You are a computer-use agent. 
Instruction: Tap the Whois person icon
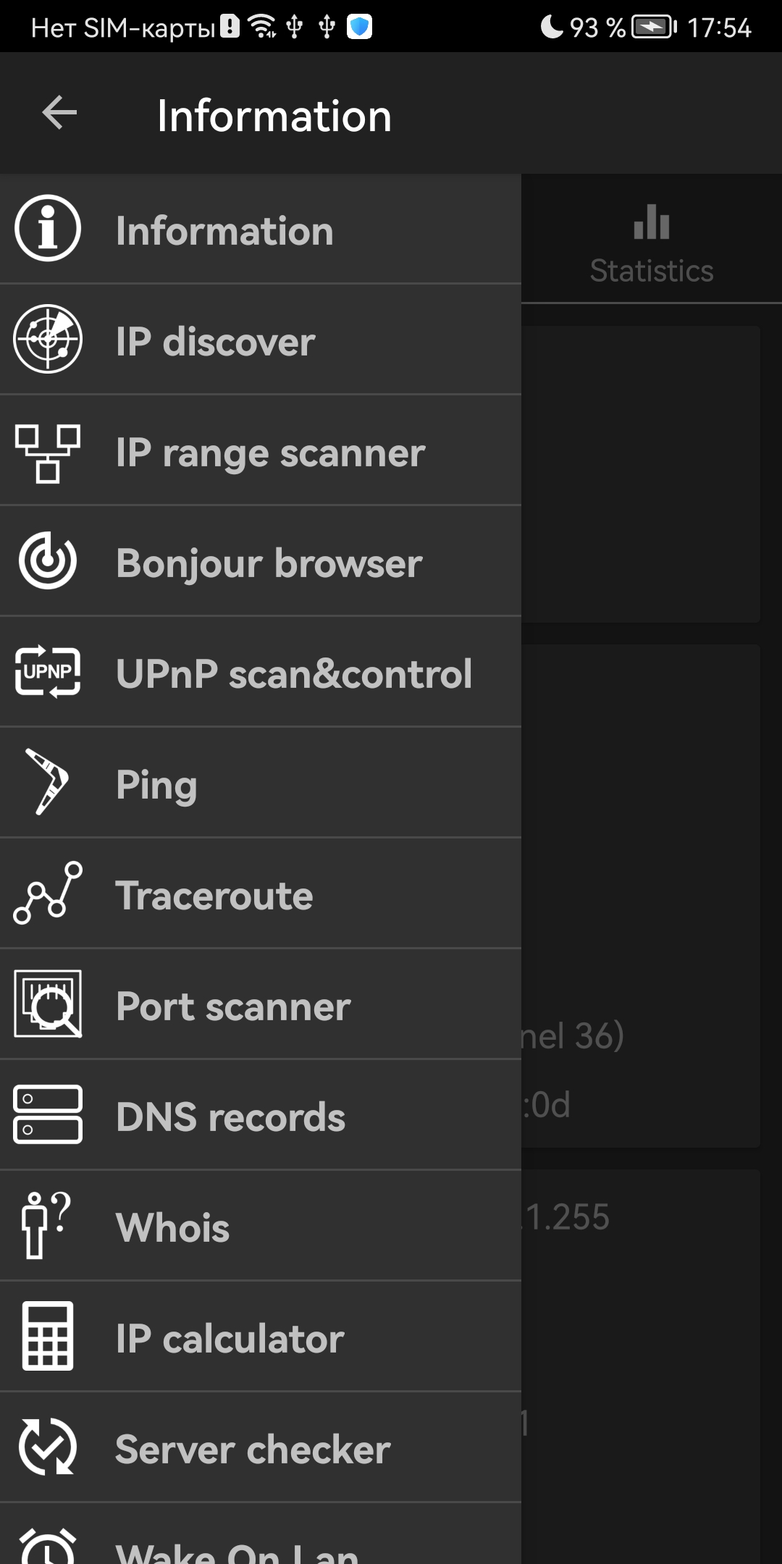[45, 1225]
